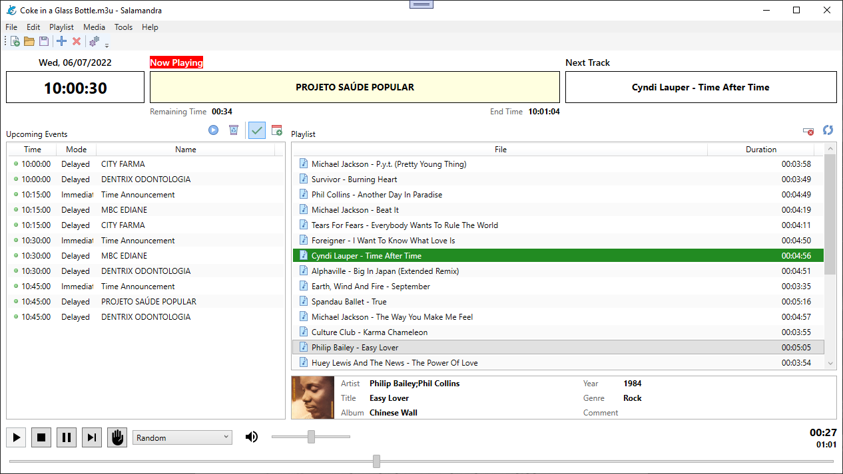Image resolution: width=843 pixels, height=474 pixels.
Task: Click the Next Track Cyndi Lauper box
Action: coord(701,87)
